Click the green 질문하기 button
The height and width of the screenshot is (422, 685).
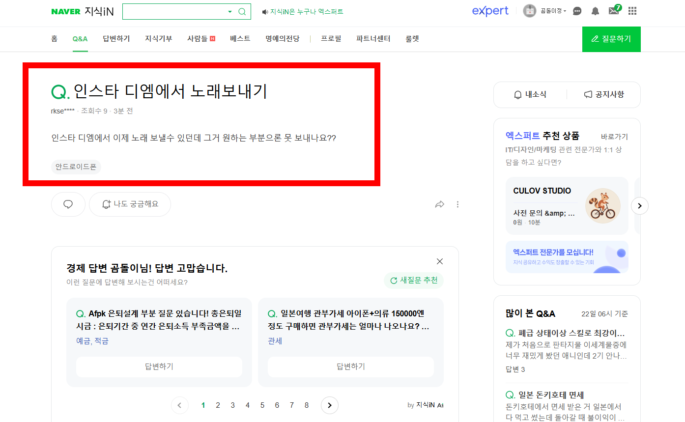click(611, 39)
